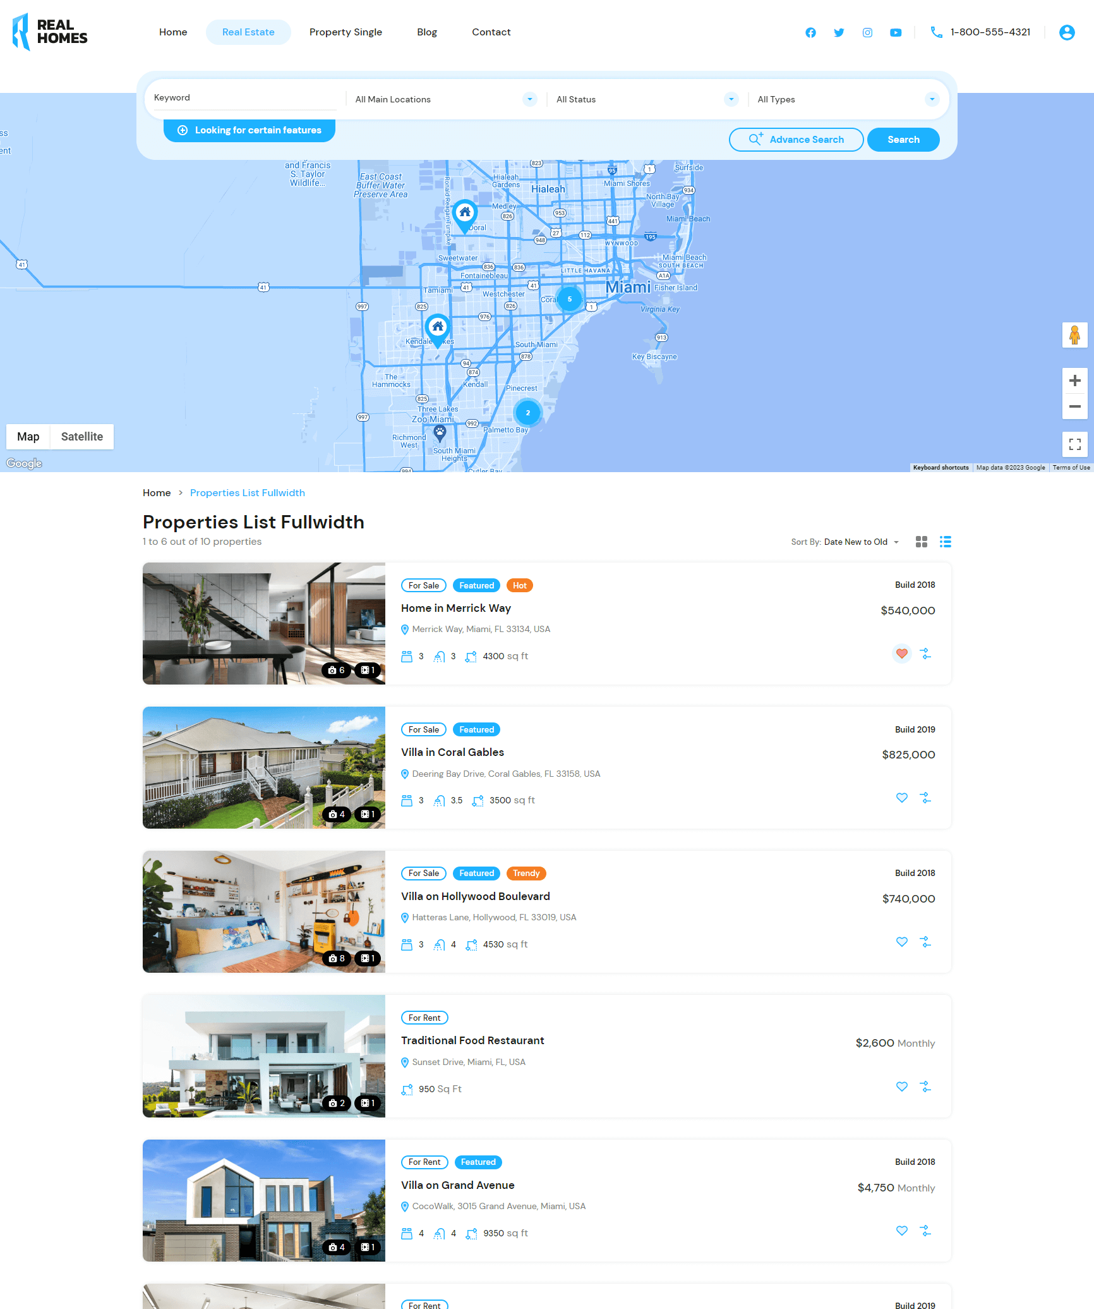Switch map to Satellite view
This screenshot has width=1094, height=1309.
(82, 437)
